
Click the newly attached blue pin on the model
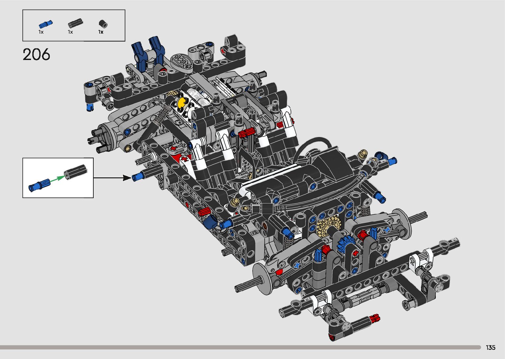coord(137,177)
